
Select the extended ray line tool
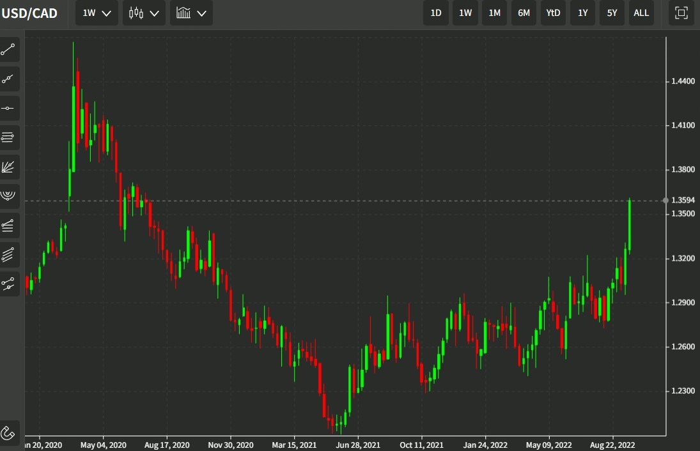pyautogui.click(x=8, y=79)
